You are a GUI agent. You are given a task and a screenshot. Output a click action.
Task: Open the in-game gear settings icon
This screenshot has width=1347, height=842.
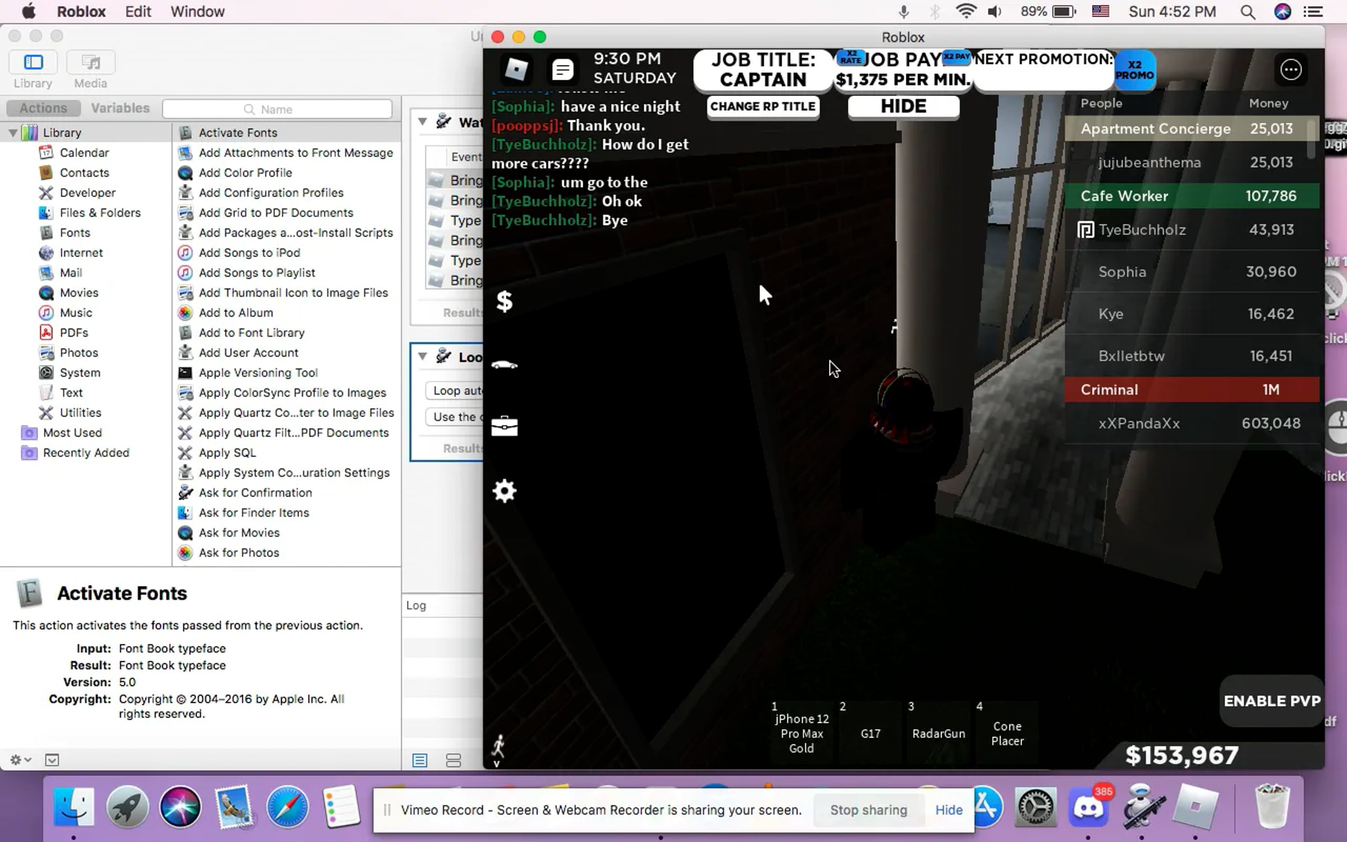(x=504, y=491)
